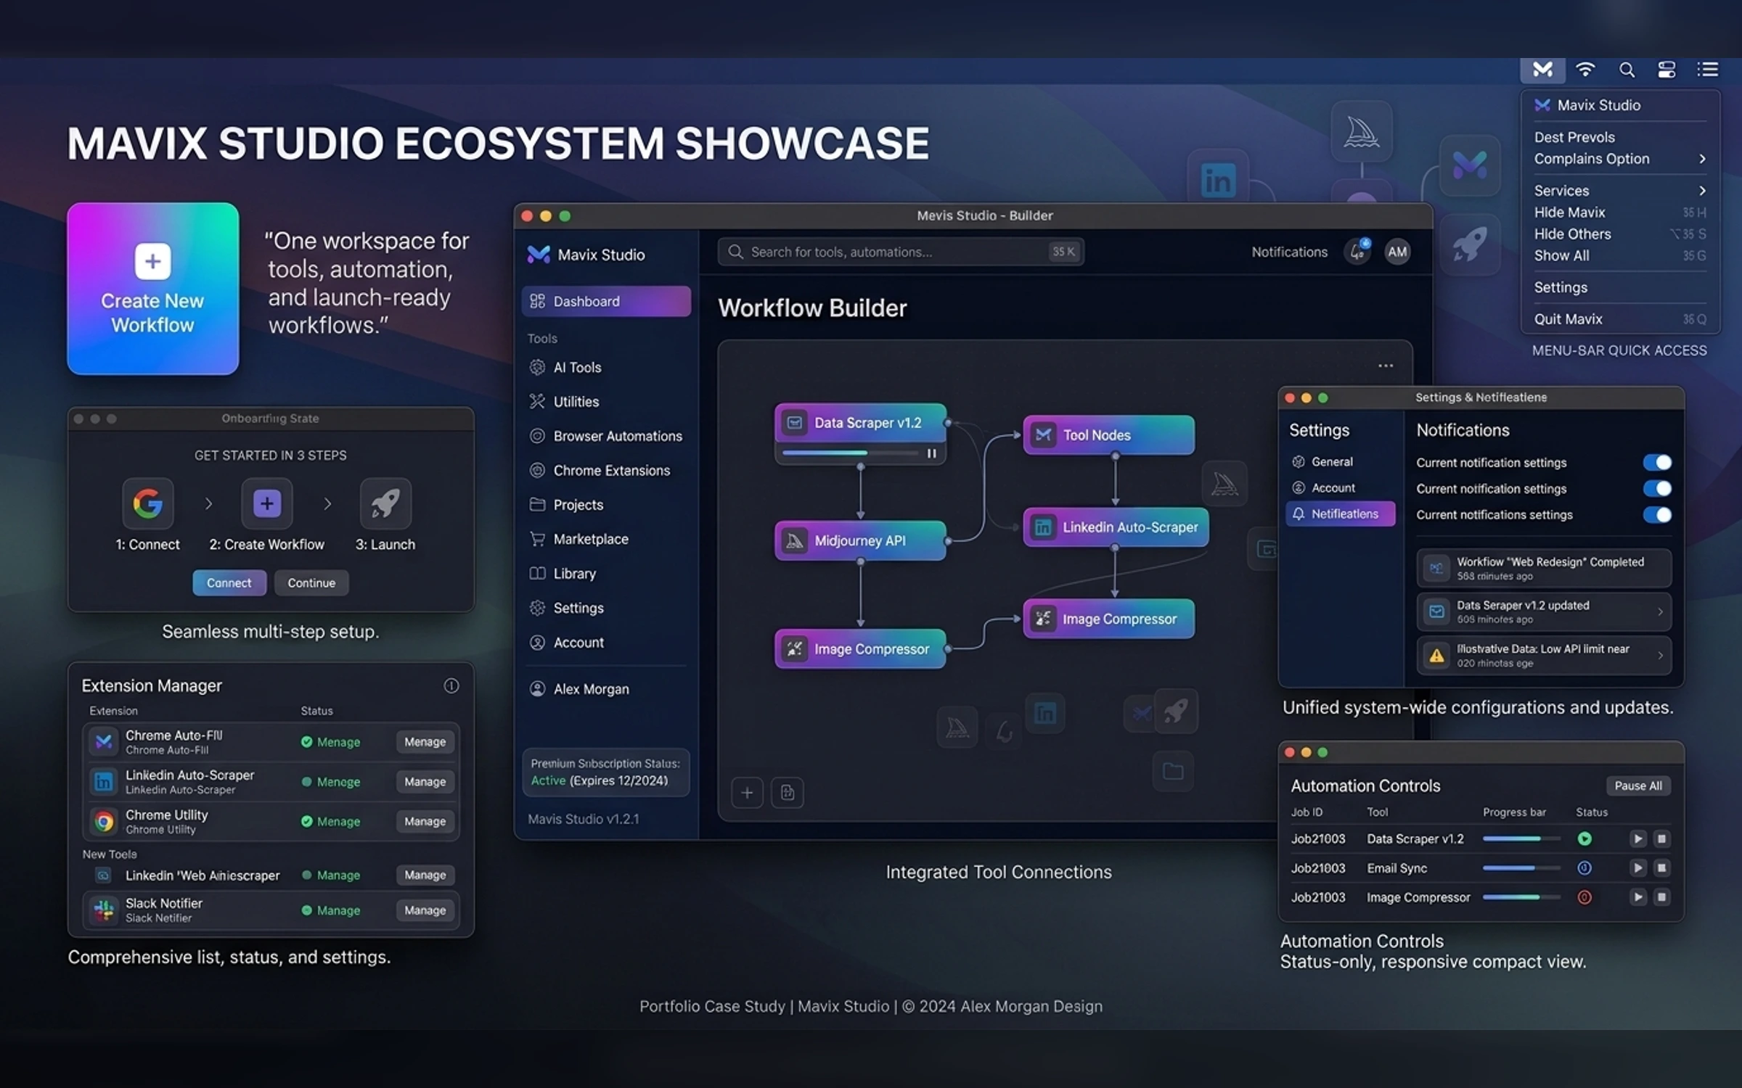
Task: Click the rocket Launch icon in onboarding
Action: coord(385,503)
